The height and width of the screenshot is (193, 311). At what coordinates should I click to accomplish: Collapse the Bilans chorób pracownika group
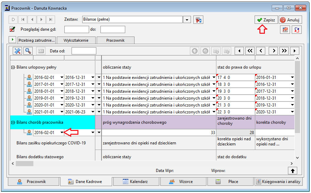click(13, 122)
